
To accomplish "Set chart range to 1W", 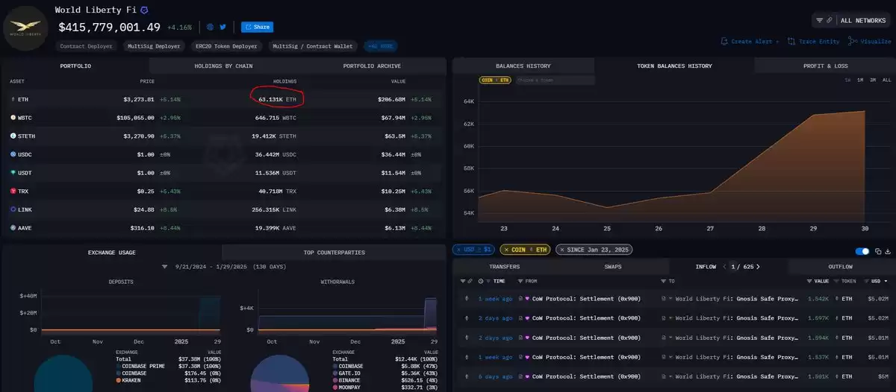I will point(847,80).
